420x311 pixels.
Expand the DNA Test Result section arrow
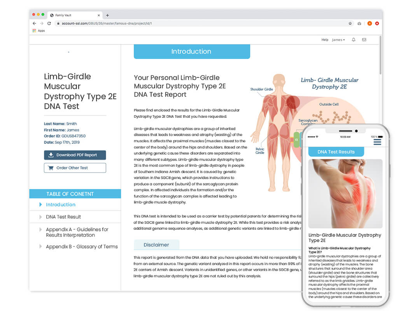tap(40, 217)
